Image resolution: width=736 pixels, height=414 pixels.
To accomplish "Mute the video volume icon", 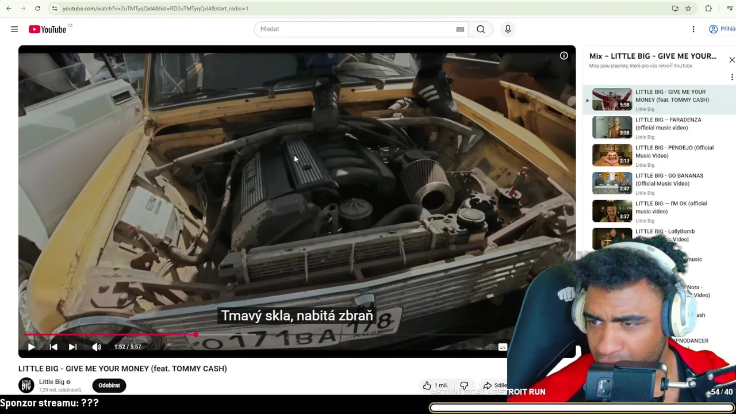I will tap(97, 347).
